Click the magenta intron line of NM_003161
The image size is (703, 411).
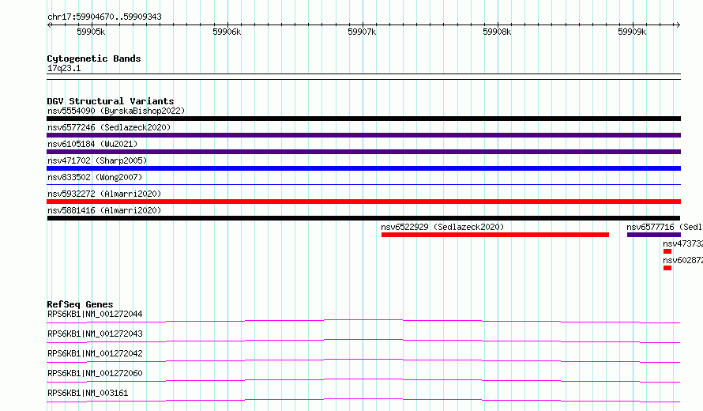point(363,399)
